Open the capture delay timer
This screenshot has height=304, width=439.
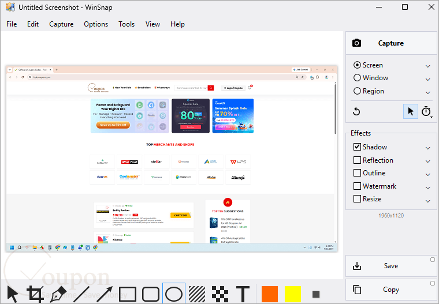pos(427,111)
